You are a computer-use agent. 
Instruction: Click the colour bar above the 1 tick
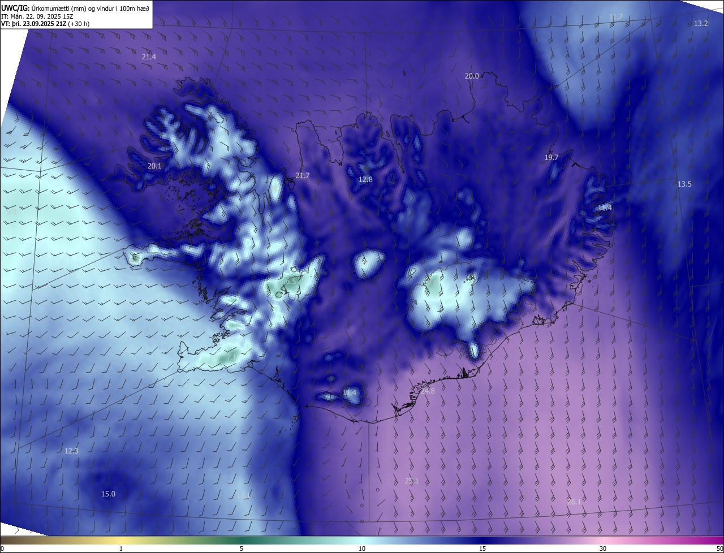pyautogui.click(x=121, y=540)
